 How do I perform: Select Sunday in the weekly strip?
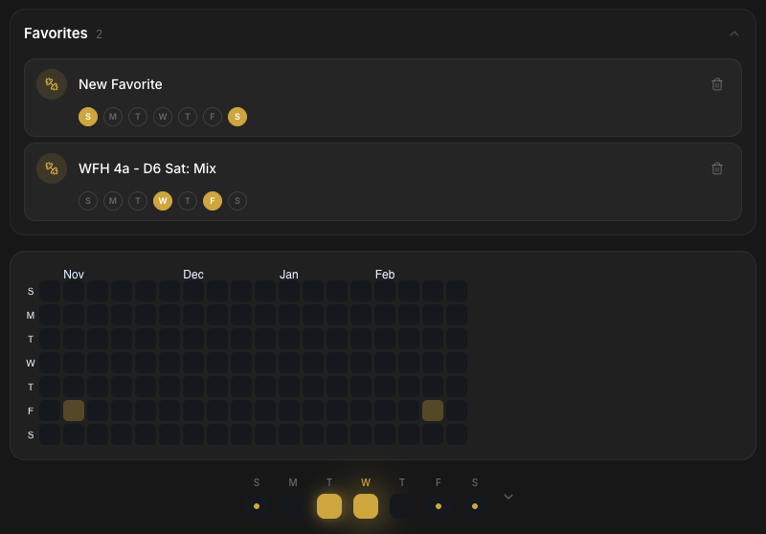pyautogui.click(x=257, y=505)
